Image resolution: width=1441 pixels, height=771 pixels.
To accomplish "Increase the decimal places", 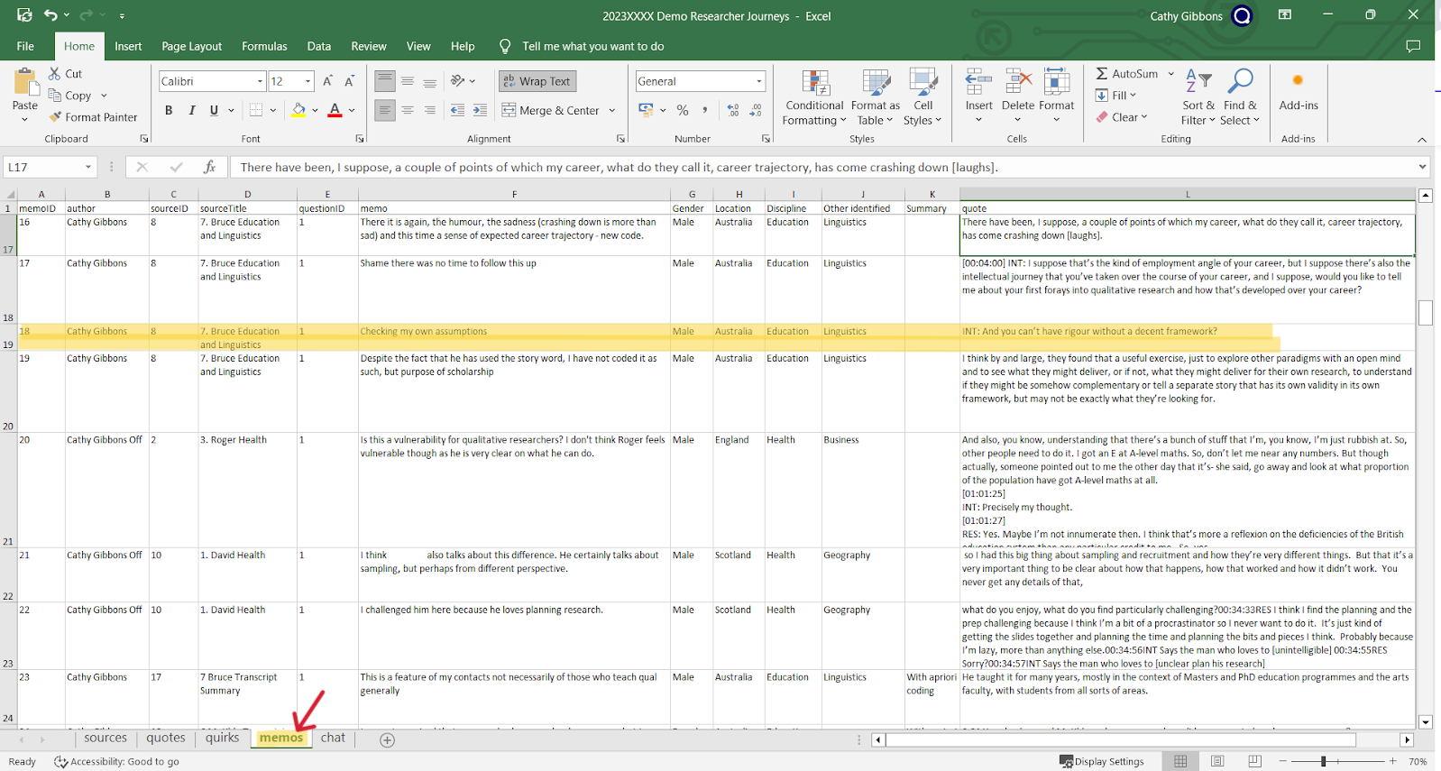I will coord(733,110).
